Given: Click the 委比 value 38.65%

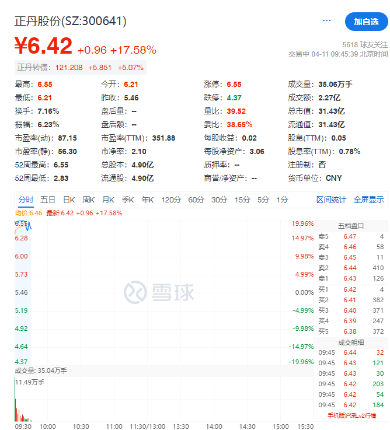Looking at the screenshot, I should pyautogui.click(x=239, y=124).
